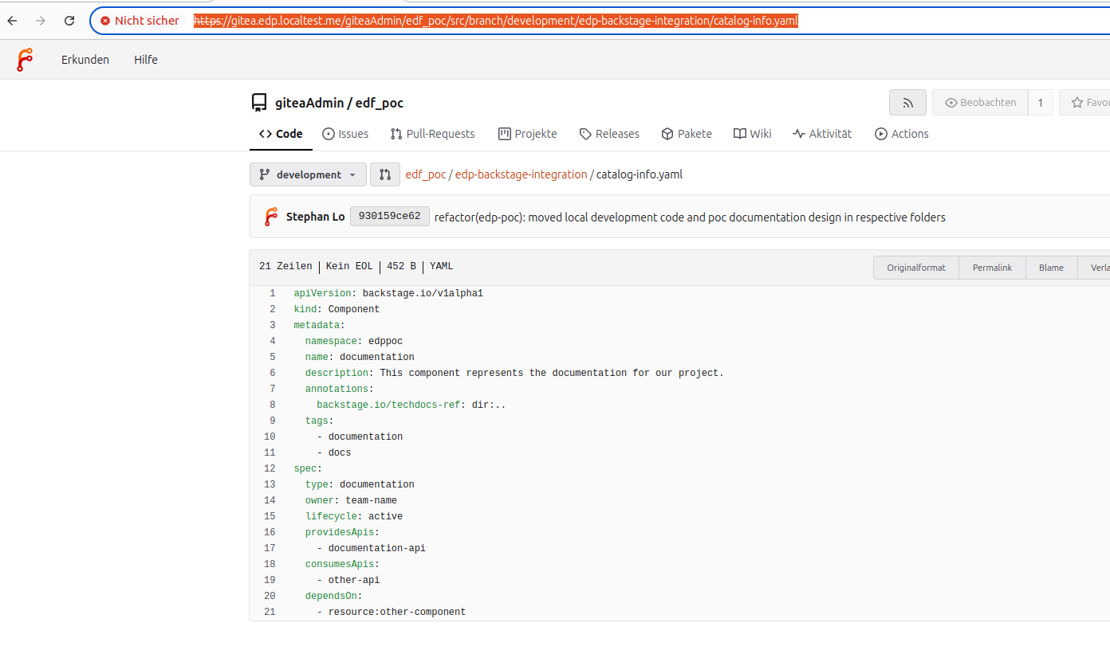
Task: Click the watcher count 1
Action: pos(1041,103)
